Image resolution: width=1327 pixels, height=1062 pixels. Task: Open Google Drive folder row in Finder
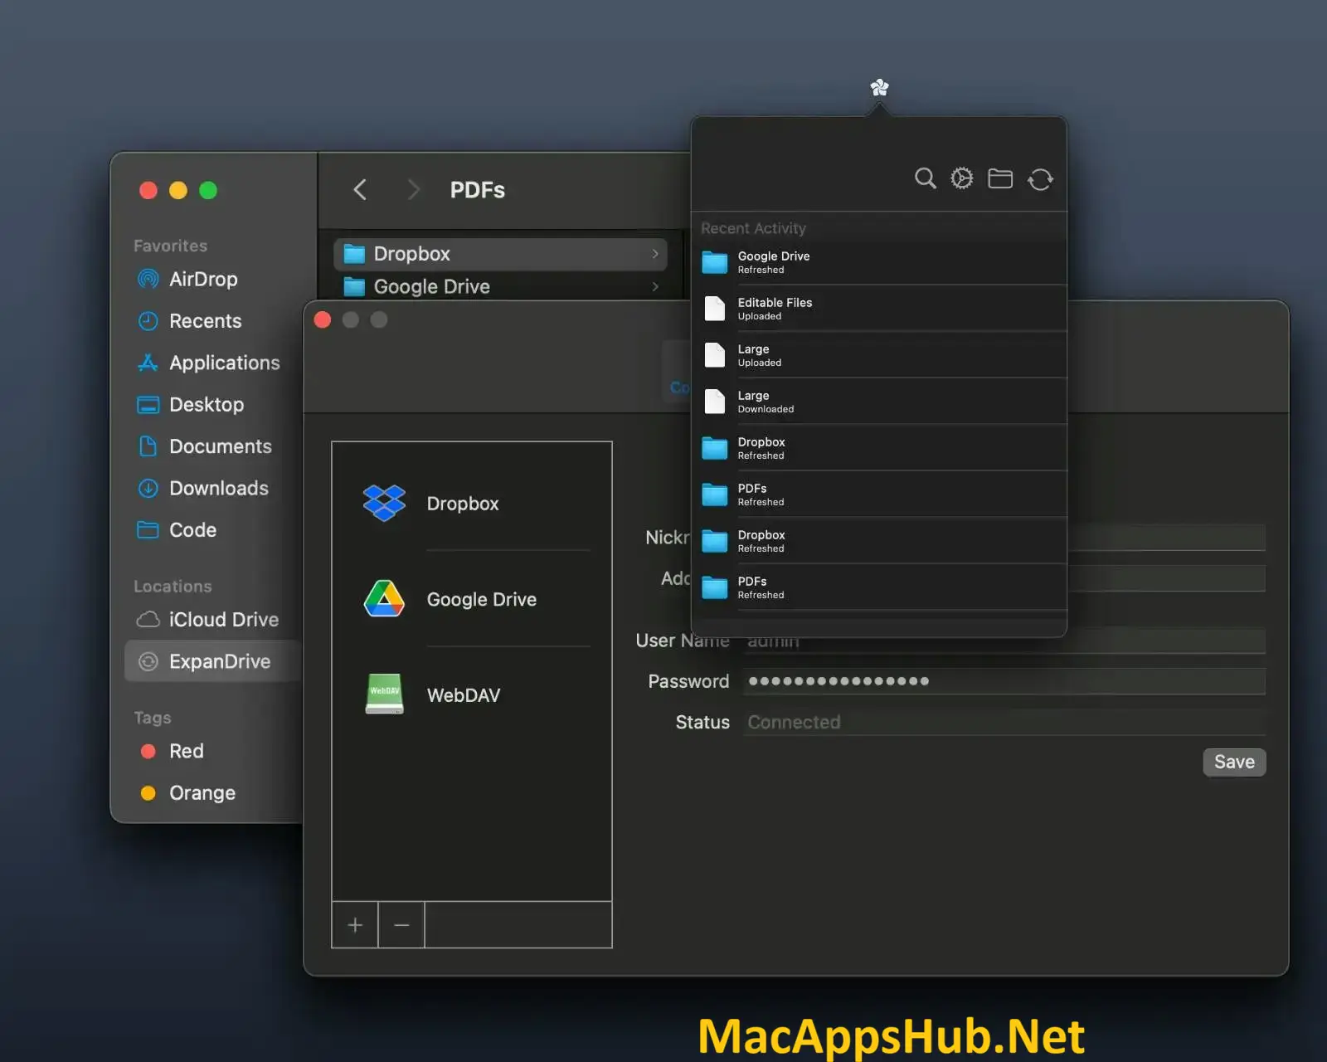501,286
